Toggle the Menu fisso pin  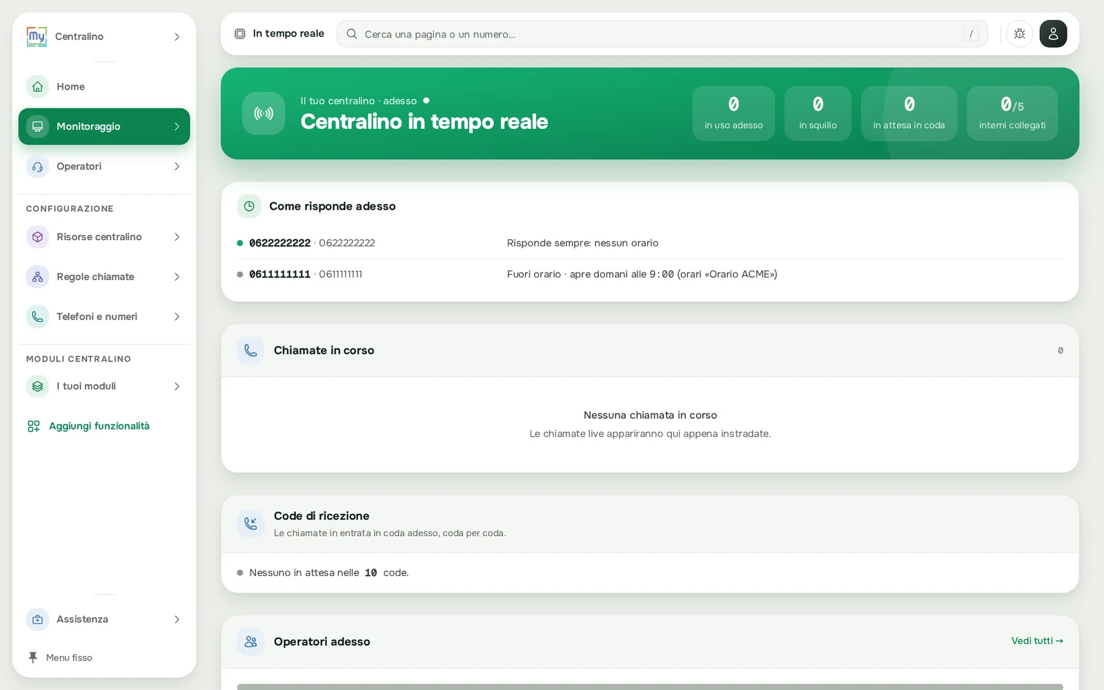(x=32, y=658)
